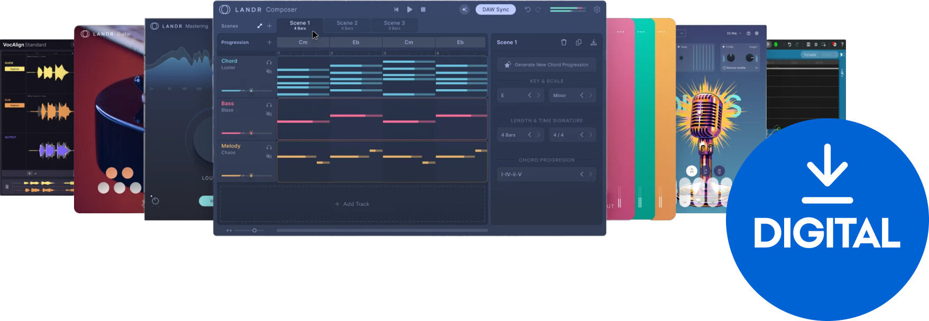
Task: Click the Melody track name
Action: [x=231, y=146]
